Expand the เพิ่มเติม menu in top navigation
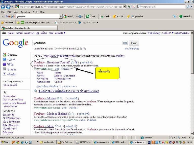Screen dimensions: 194x145 coord(60,33)
